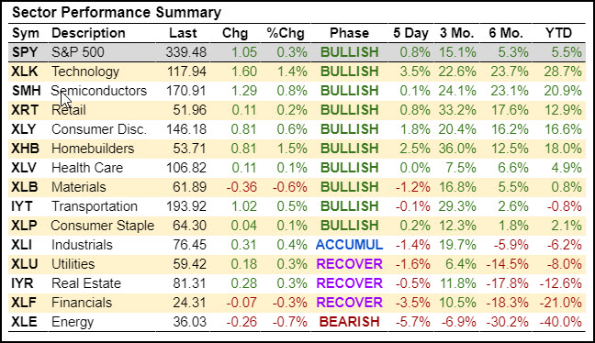
Task: Click the %Chg column header
Action: pyautogui.click(x=286, y=33)
